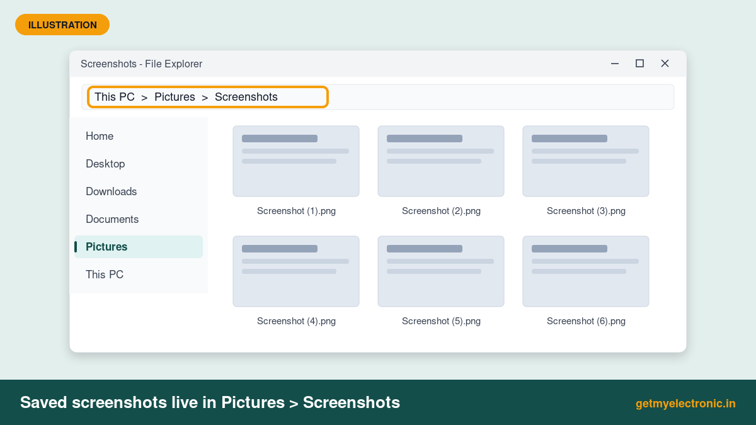Select the Screenshot (2).png thumbnail
Image resolution: width=756 pixels, height=425 pixels.
pos(441,161)
